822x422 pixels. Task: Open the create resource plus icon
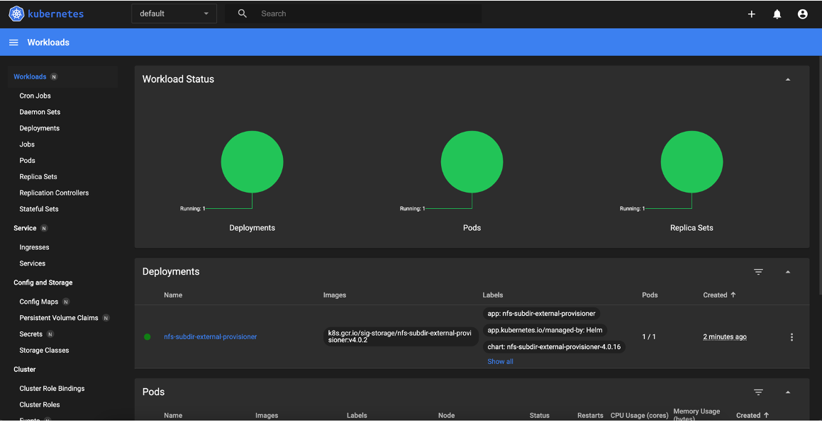click(x=751, y=13)
